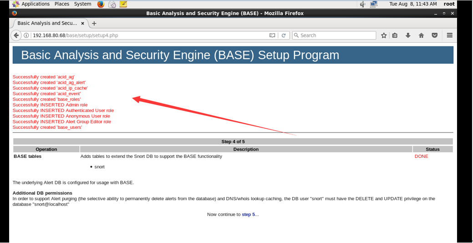Show bookmarks list icon

coord(395,35)
